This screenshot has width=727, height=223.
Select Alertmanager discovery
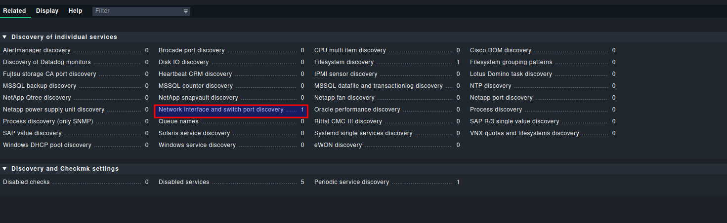pos(37,50)
